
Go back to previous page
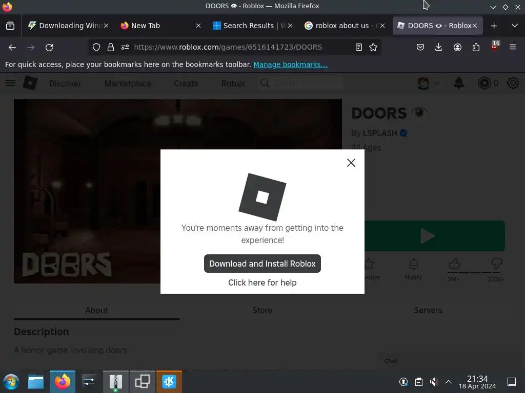point(12,48)
